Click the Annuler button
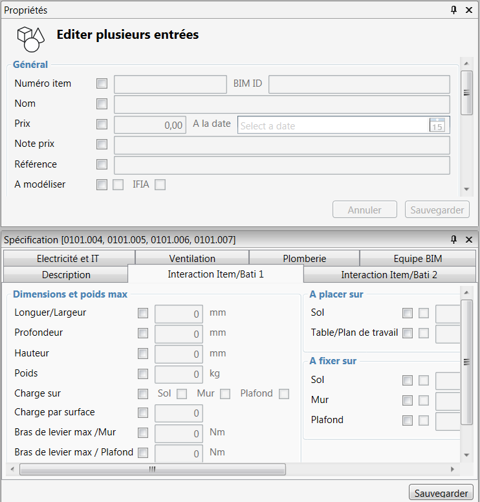480x502 pixels. (364, 210)
